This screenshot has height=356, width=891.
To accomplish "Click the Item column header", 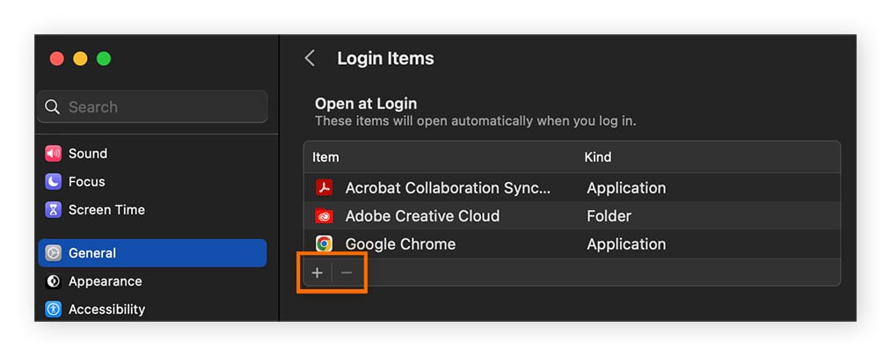I will pyautogui.click(x=325, y=156).
